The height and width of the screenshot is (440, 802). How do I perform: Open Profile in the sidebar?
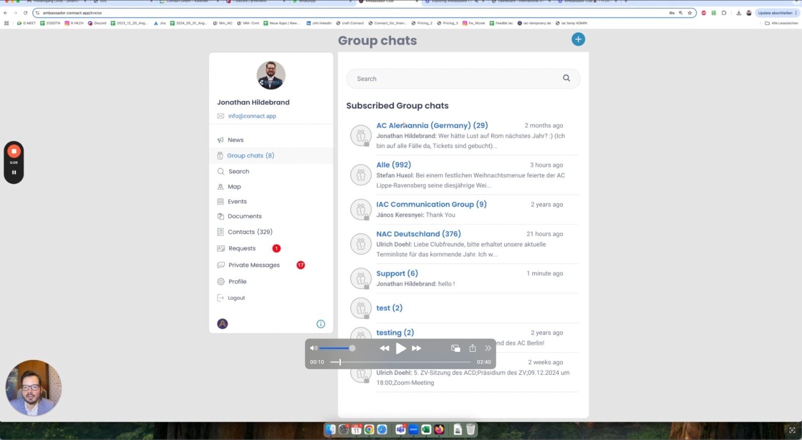[238, 282]
